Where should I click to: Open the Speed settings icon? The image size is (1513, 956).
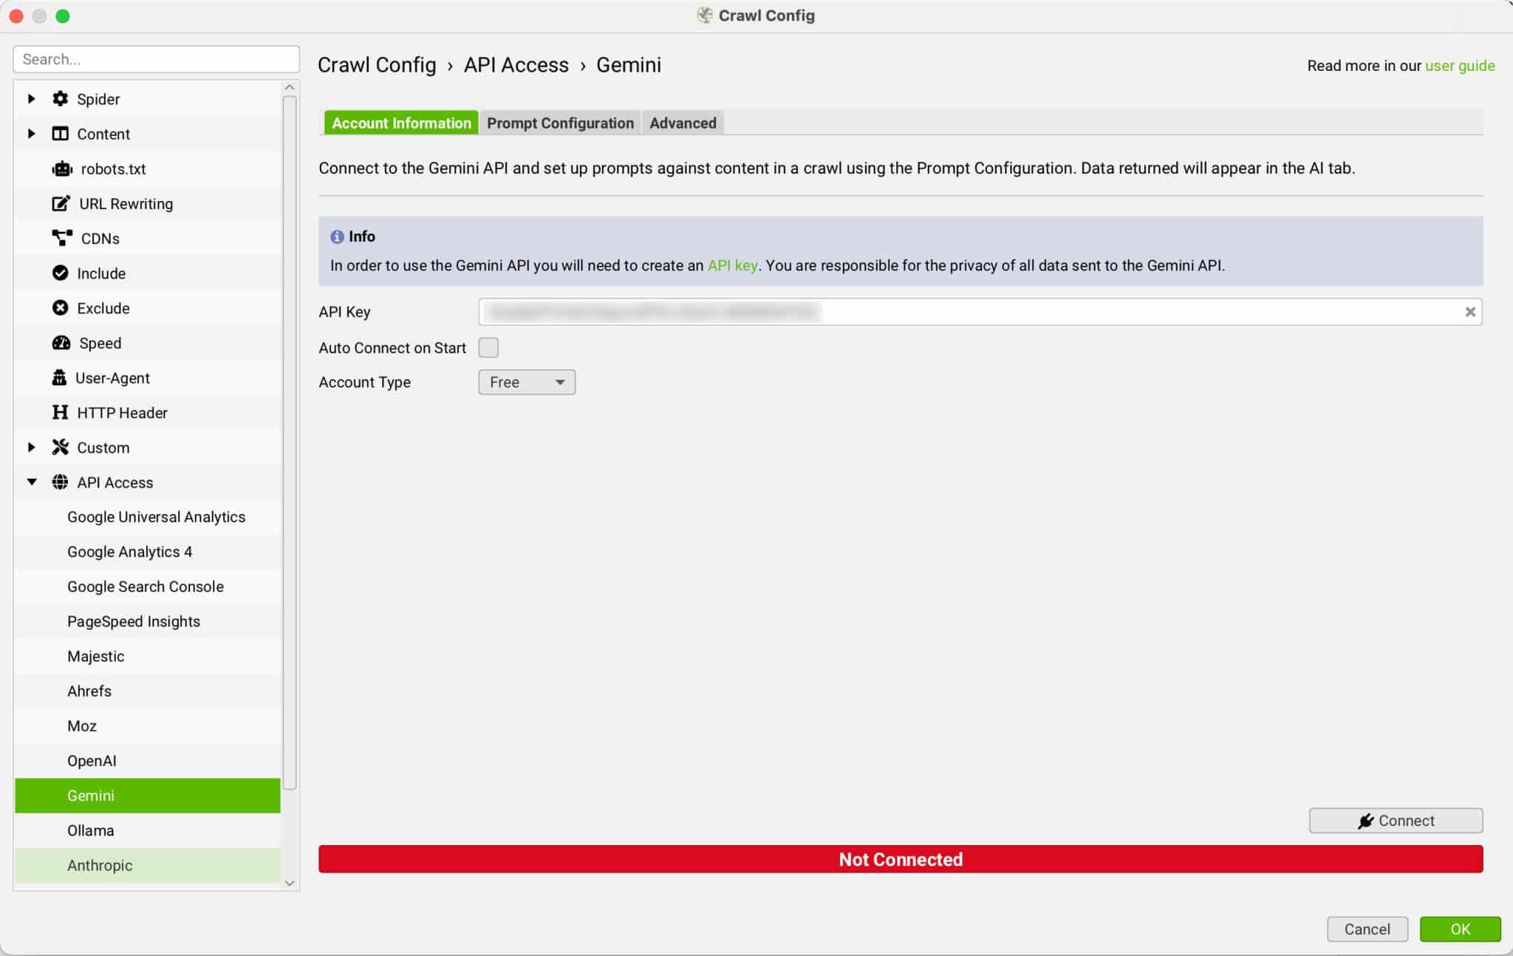(x=62, y=342)
